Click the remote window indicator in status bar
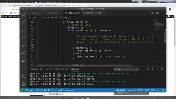 click(22, 90)
